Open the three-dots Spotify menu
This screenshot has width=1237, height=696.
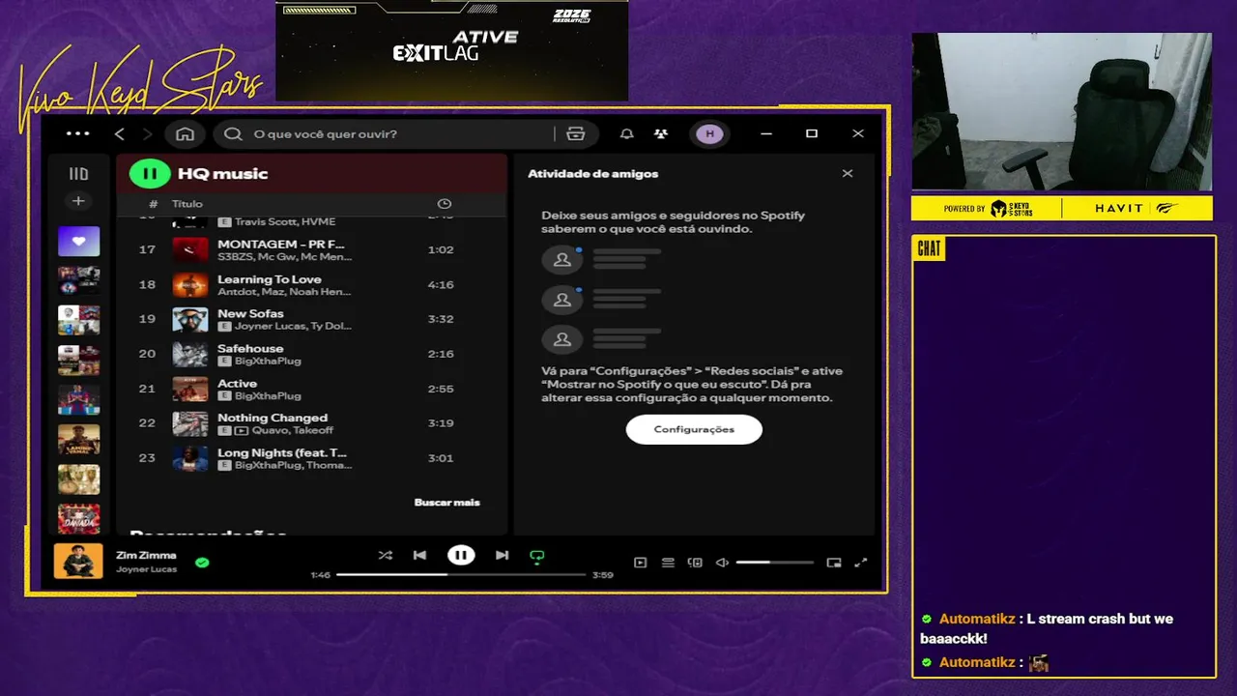click(77, 133)
